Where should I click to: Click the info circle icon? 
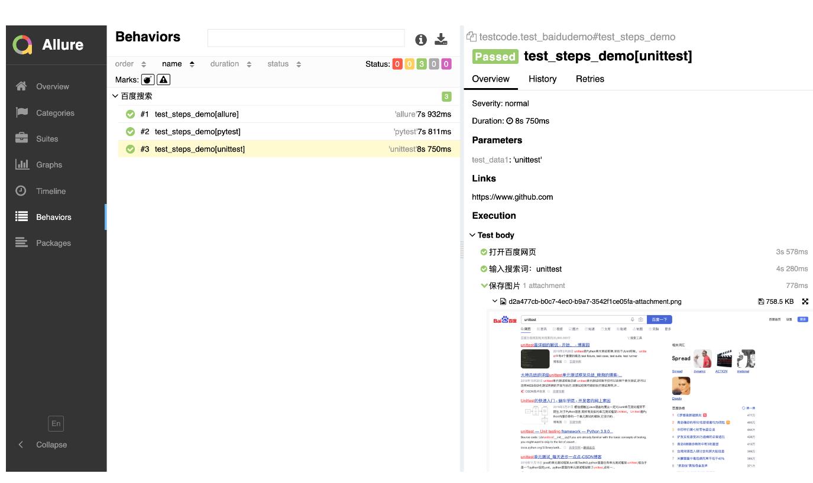420,40
